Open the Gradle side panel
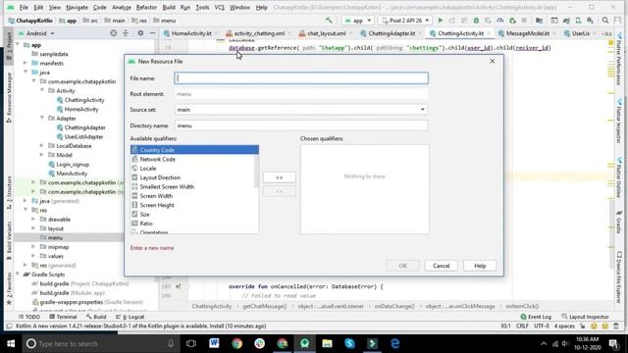Viewport: 628px width, 353px height. 619,223
